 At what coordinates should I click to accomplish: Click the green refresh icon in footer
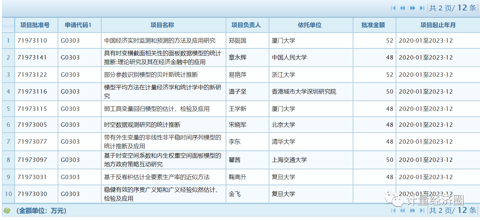[x=7, y=211]
